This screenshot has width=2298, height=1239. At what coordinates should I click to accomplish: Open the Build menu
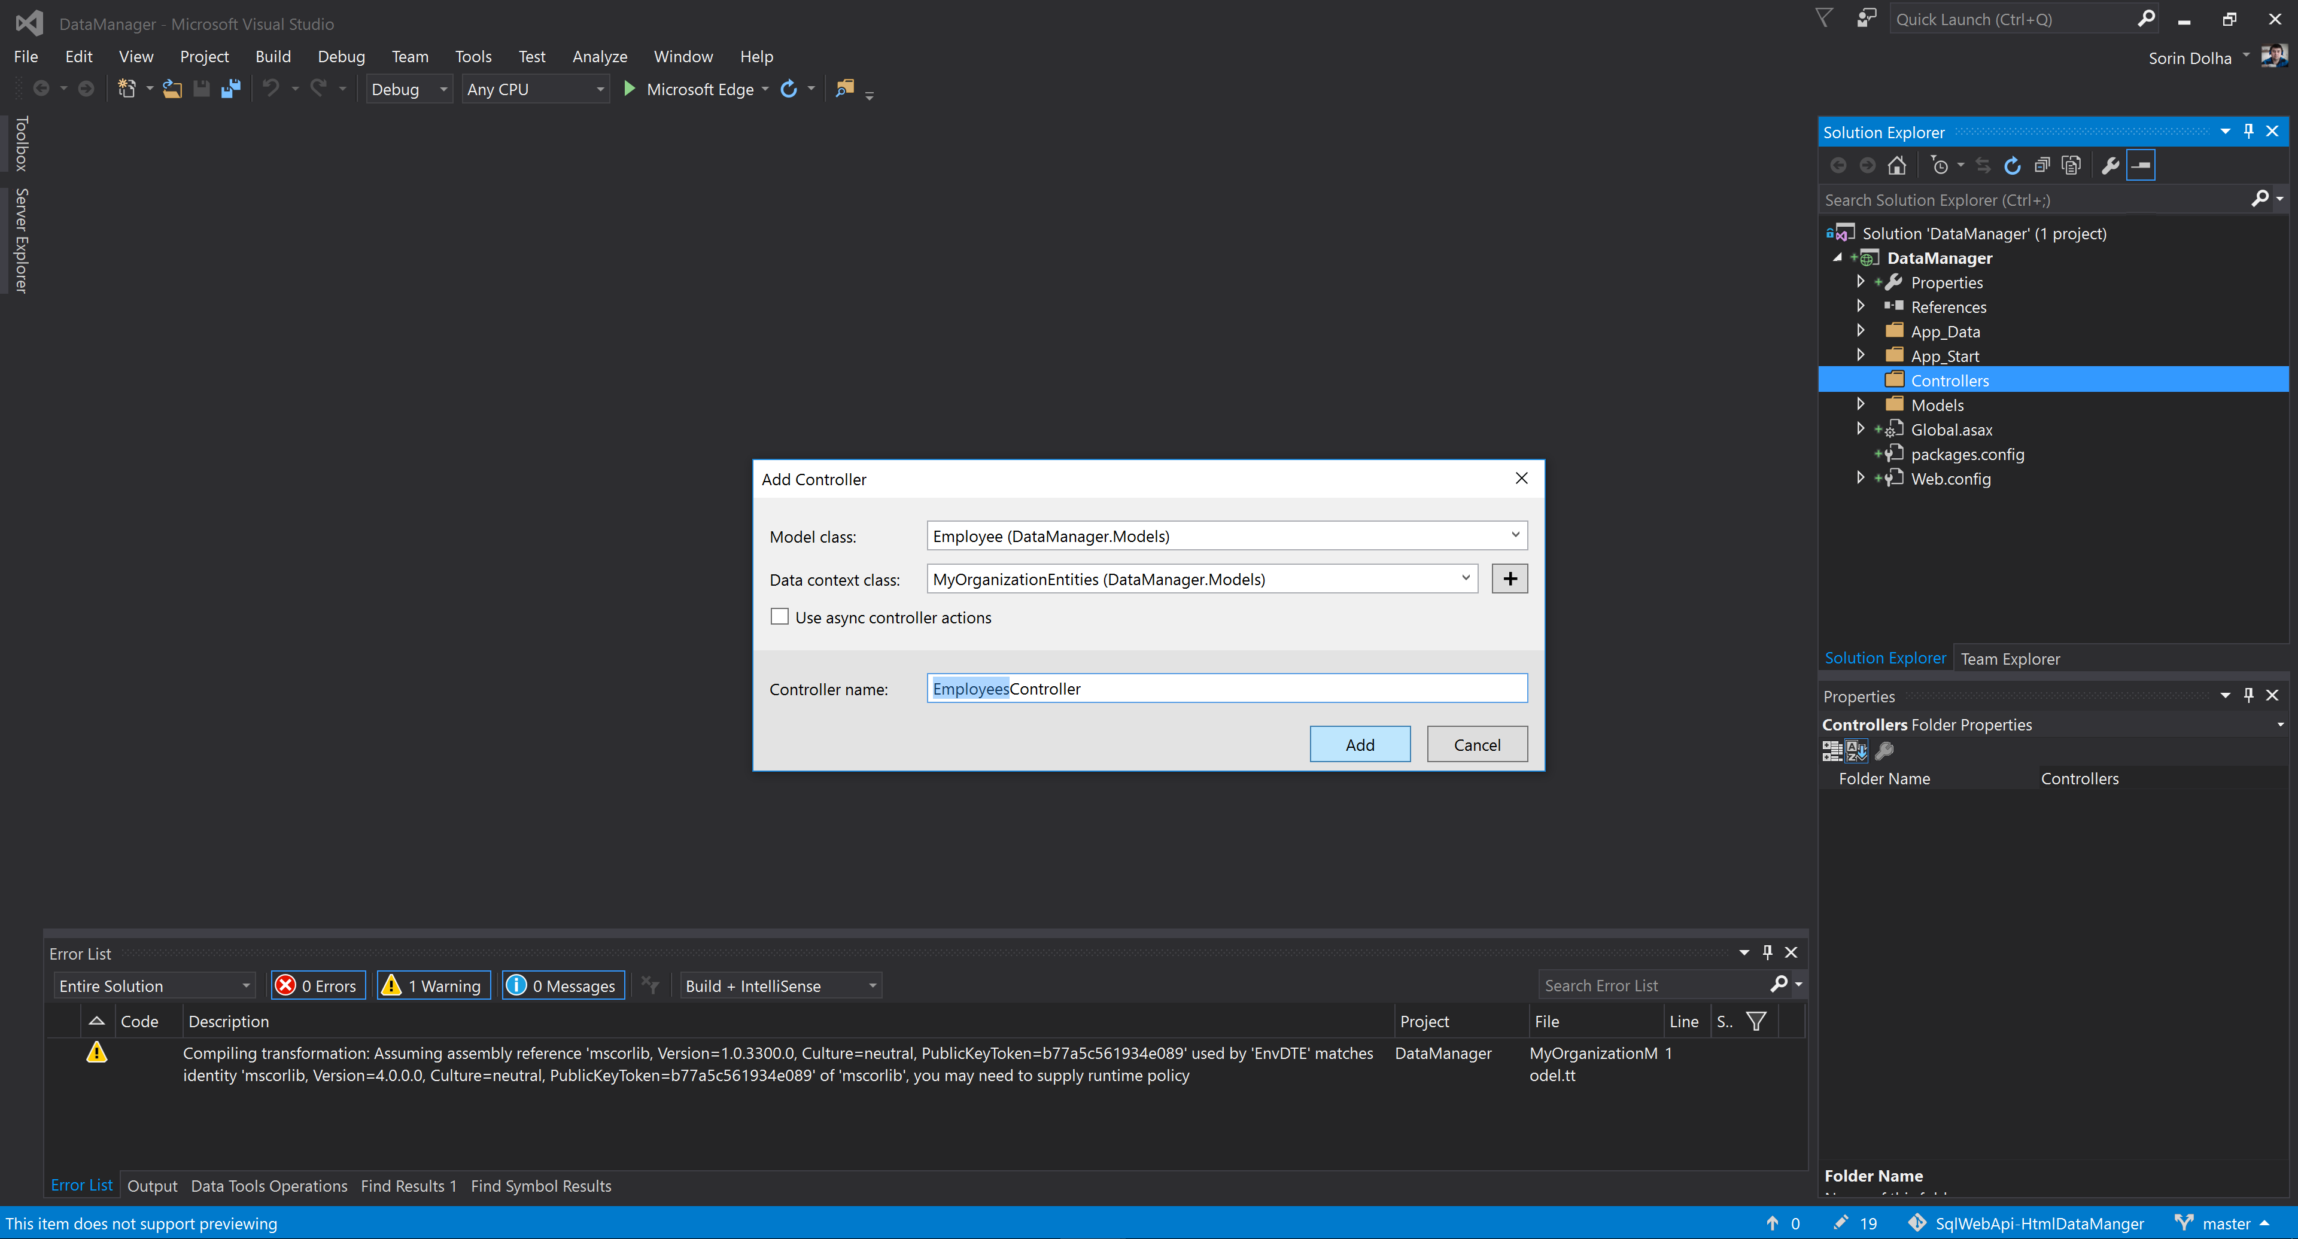[272, 56]
